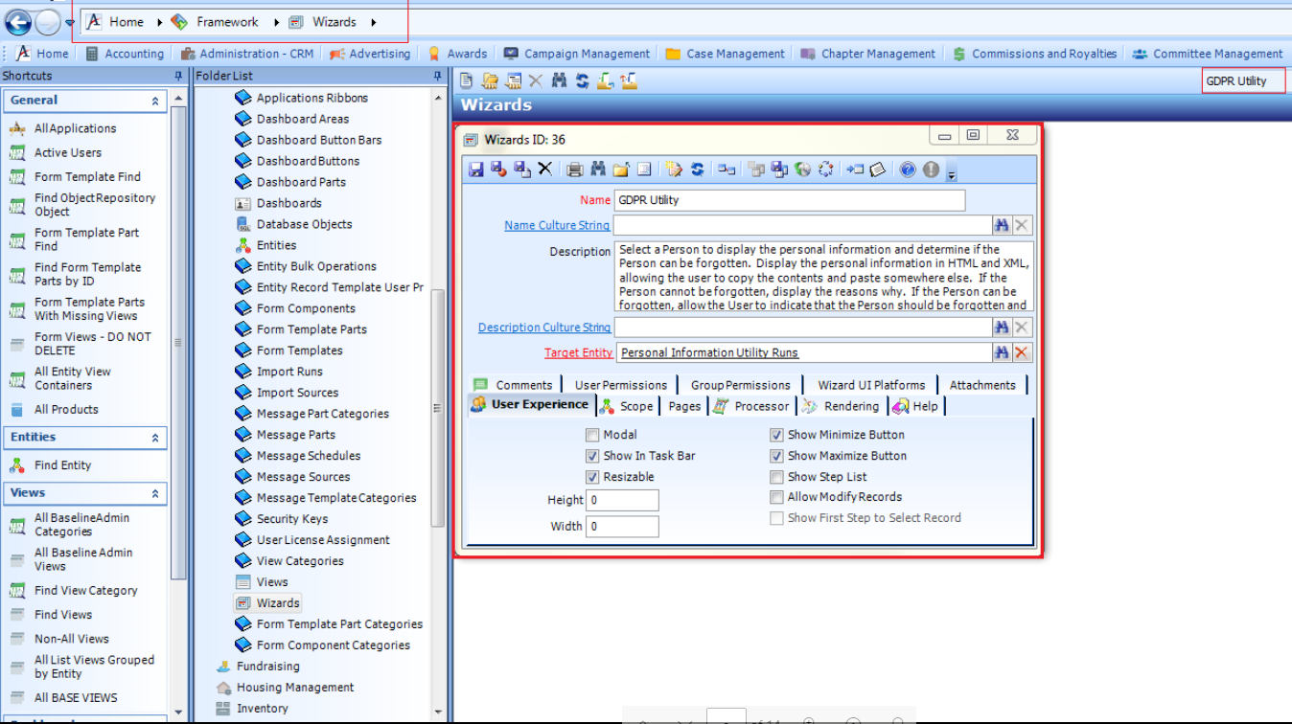
Task: Click the open folder icon in the Wizards view toolbar
Action: point(490,81)
